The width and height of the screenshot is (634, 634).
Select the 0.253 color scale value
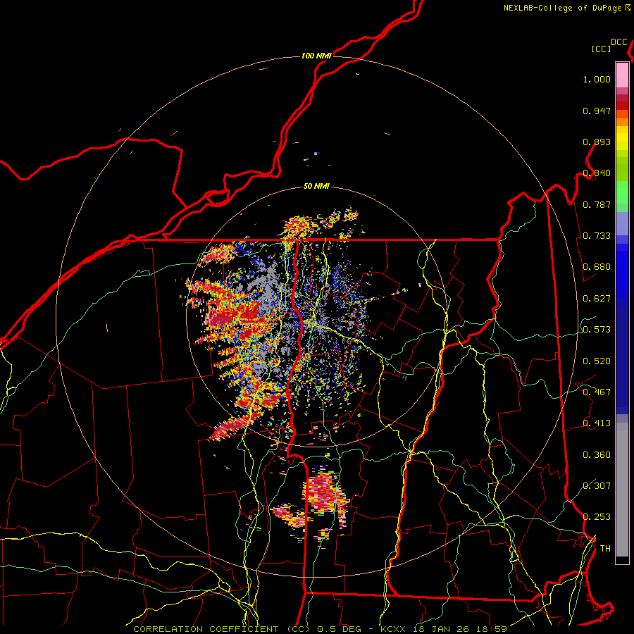click(597, 517)
